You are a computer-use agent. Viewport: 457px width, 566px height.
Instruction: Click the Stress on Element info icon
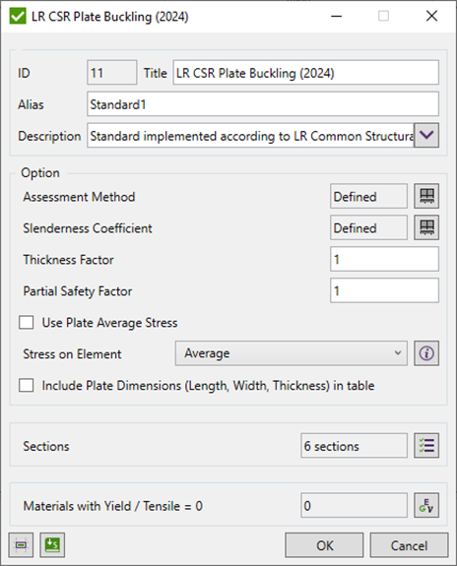(426, 353)
